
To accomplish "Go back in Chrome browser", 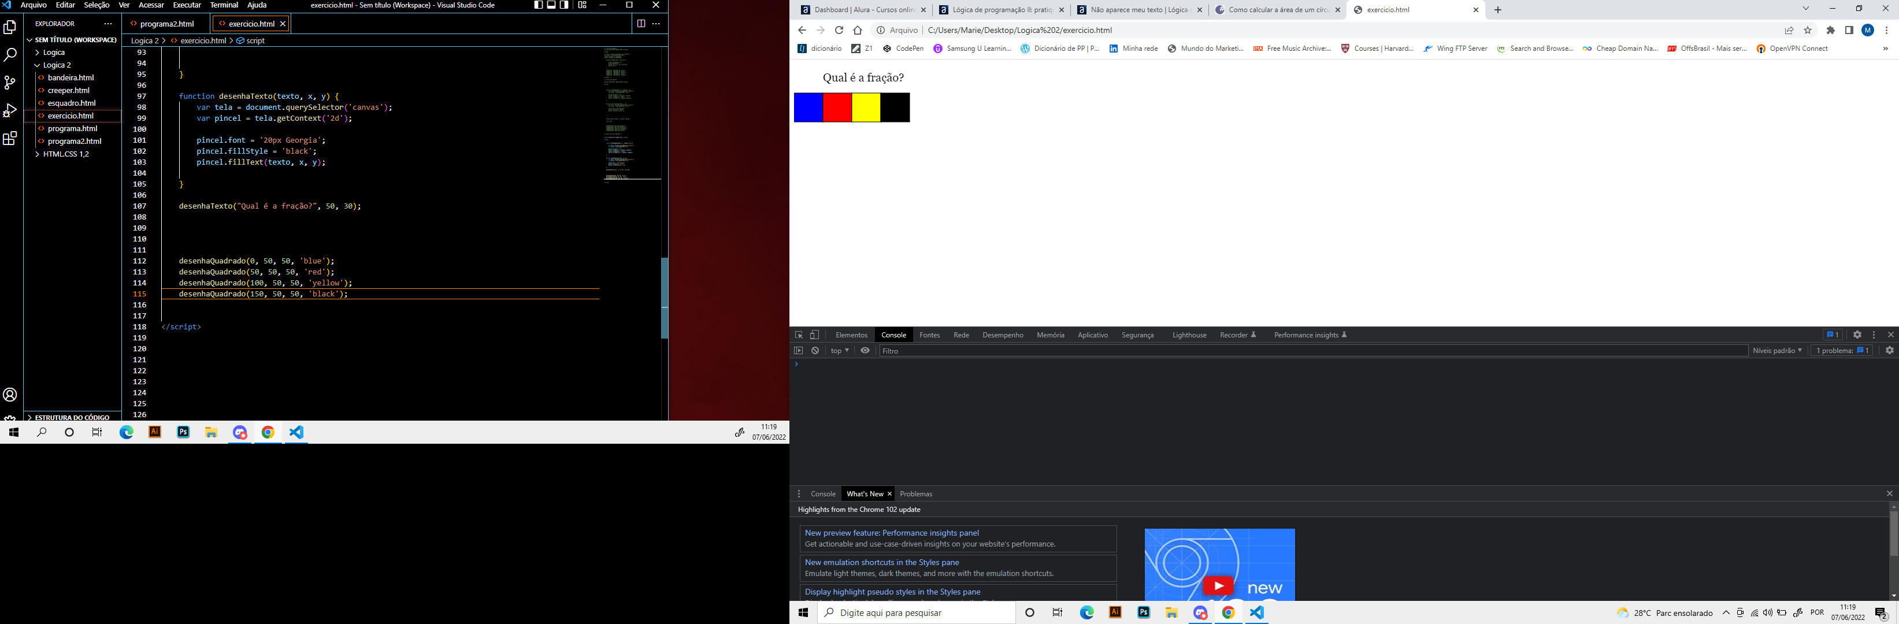I will (x=802, y=30).
